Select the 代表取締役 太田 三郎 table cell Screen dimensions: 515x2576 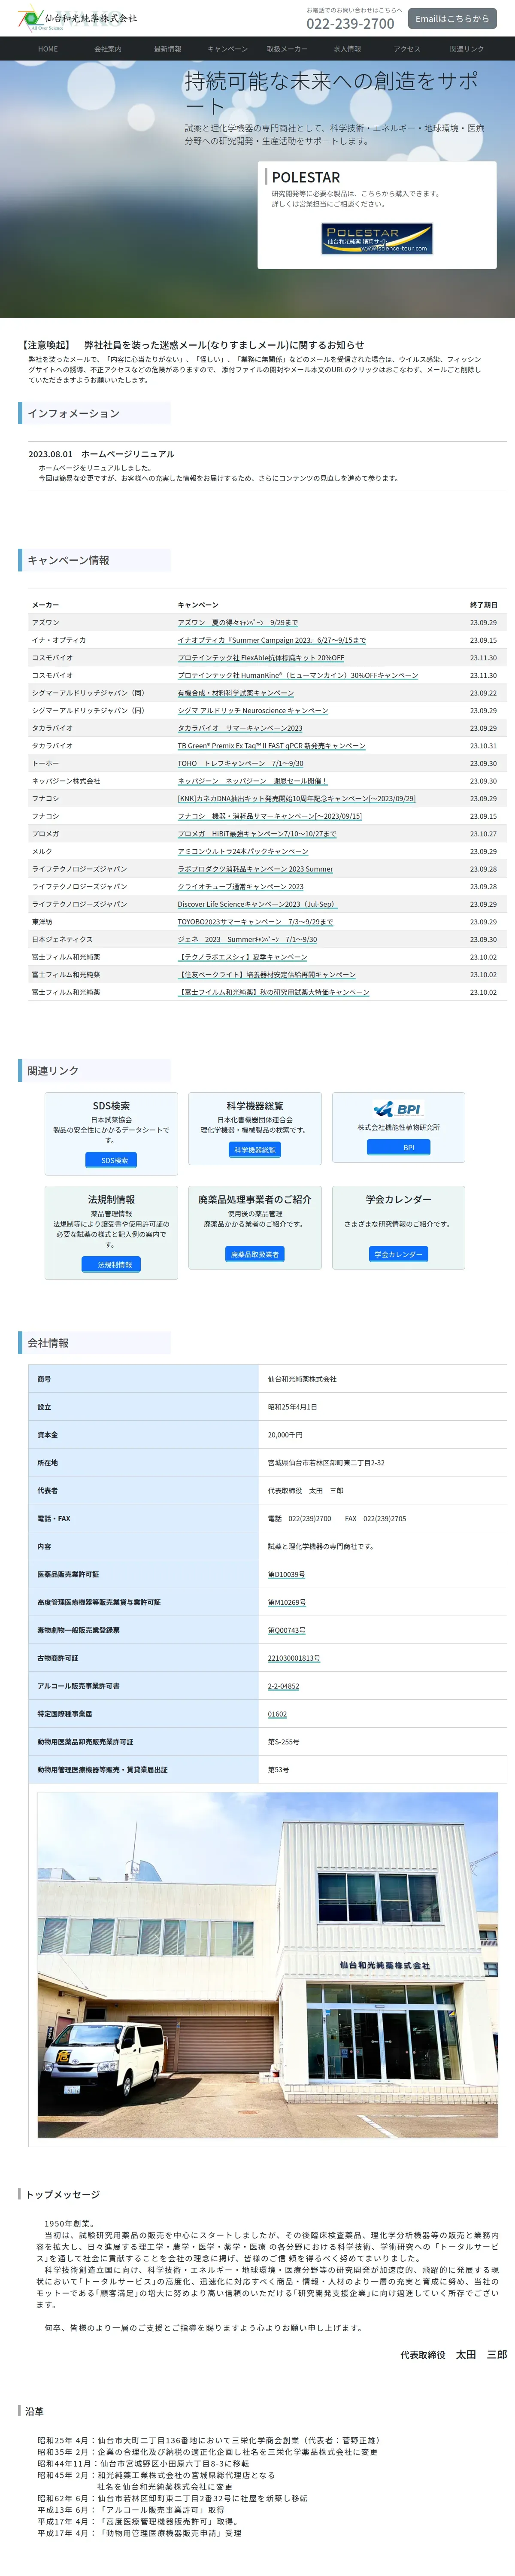tap(383, 1490)
